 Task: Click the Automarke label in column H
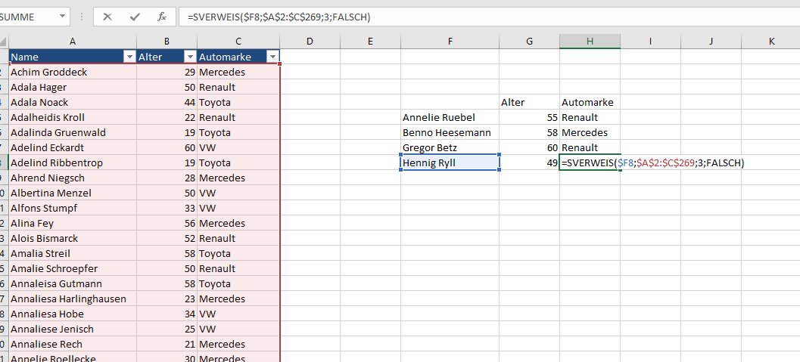tap(590, 102)
